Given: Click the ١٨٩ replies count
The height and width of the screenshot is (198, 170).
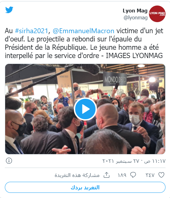Looking at the screenshot, I should tap(122, 175).
